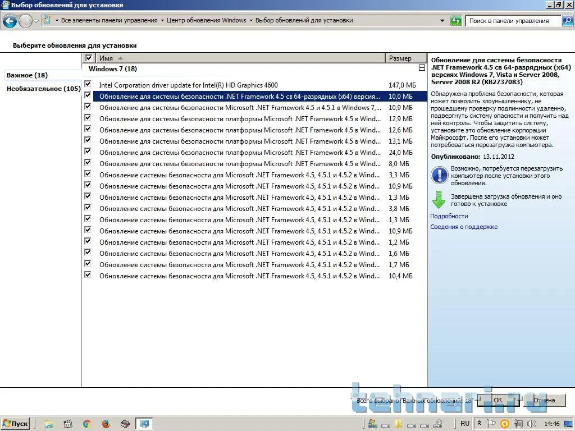
Task: Open the address bar history dropdown
Action: (x=442, y=21)
